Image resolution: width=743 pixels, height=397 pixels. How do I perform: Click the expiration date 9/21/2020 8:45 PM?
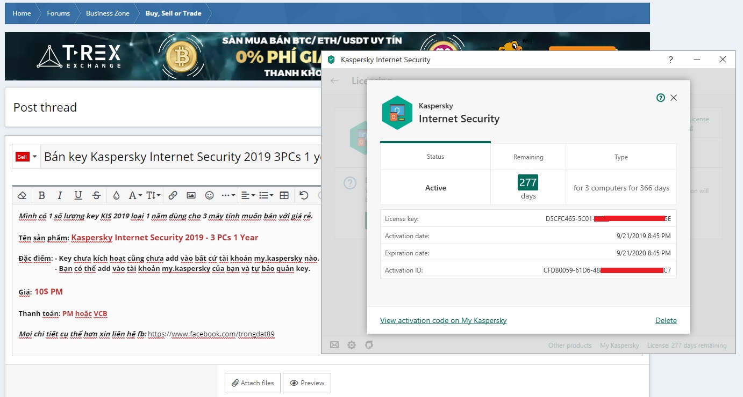643,253
